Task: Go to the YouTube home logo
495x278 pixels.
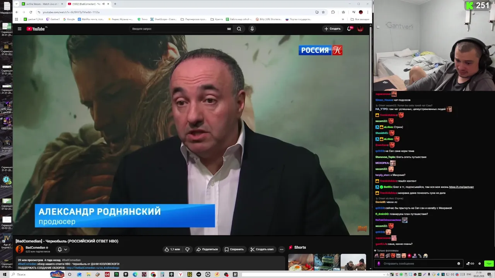Action: pos(36,29)
